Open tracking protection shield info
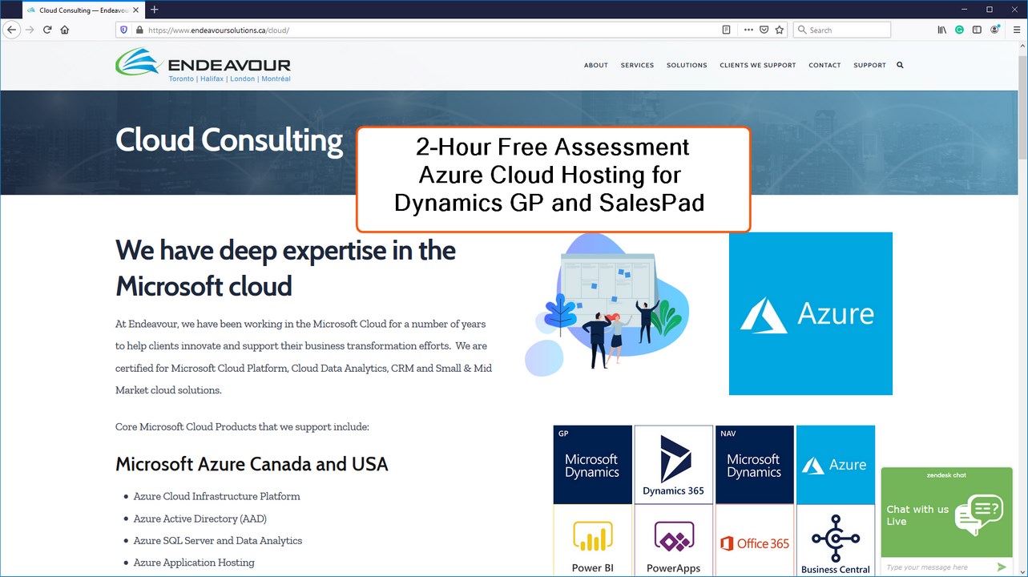 coord(123,30)
